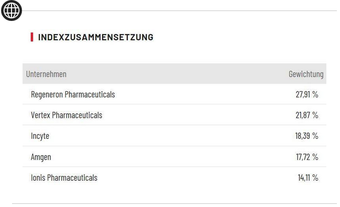Open the Vertex Pharmaceuticals entry
Screen dimensions: 340x207
(67, 115)
